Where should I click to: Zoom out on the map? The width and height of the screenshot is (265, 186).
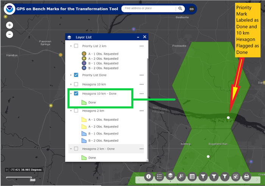9,34
